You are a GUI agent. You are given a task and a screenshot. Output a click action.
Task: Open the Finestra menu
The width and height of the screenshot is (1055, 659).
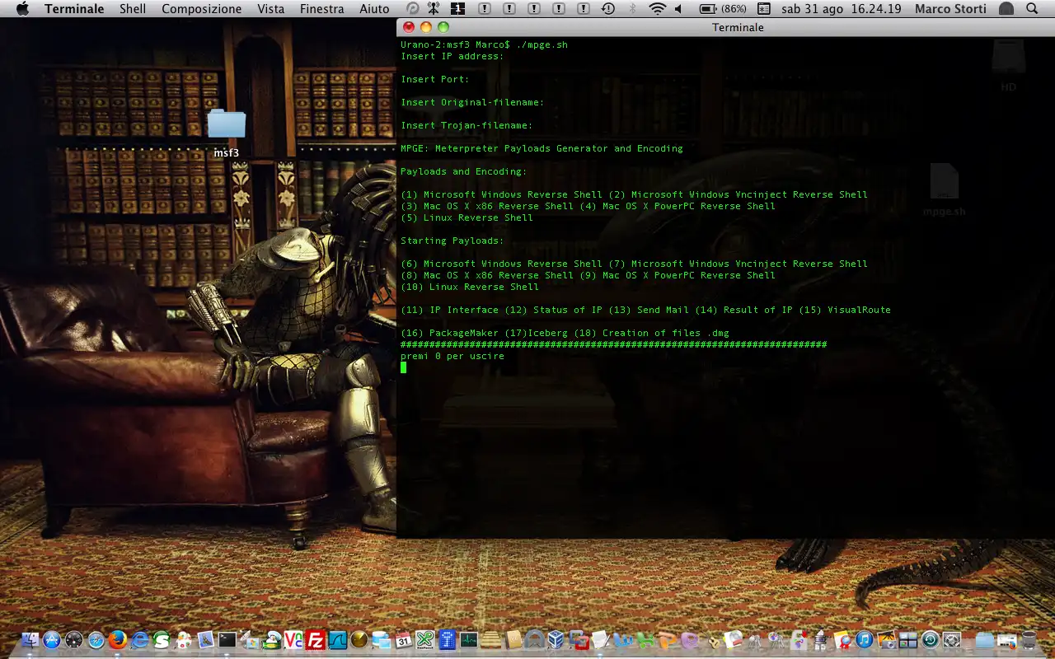click(x=322, y=9)
